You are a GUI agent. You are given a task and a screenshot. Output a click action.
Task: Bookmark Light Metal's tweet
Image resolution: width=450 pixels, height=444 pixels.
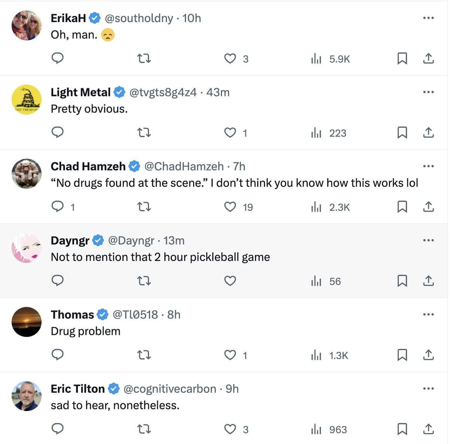[402, 133]
